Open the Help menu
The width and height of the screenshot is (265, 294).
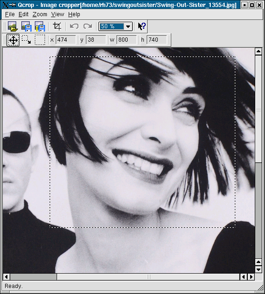point(74,14)
